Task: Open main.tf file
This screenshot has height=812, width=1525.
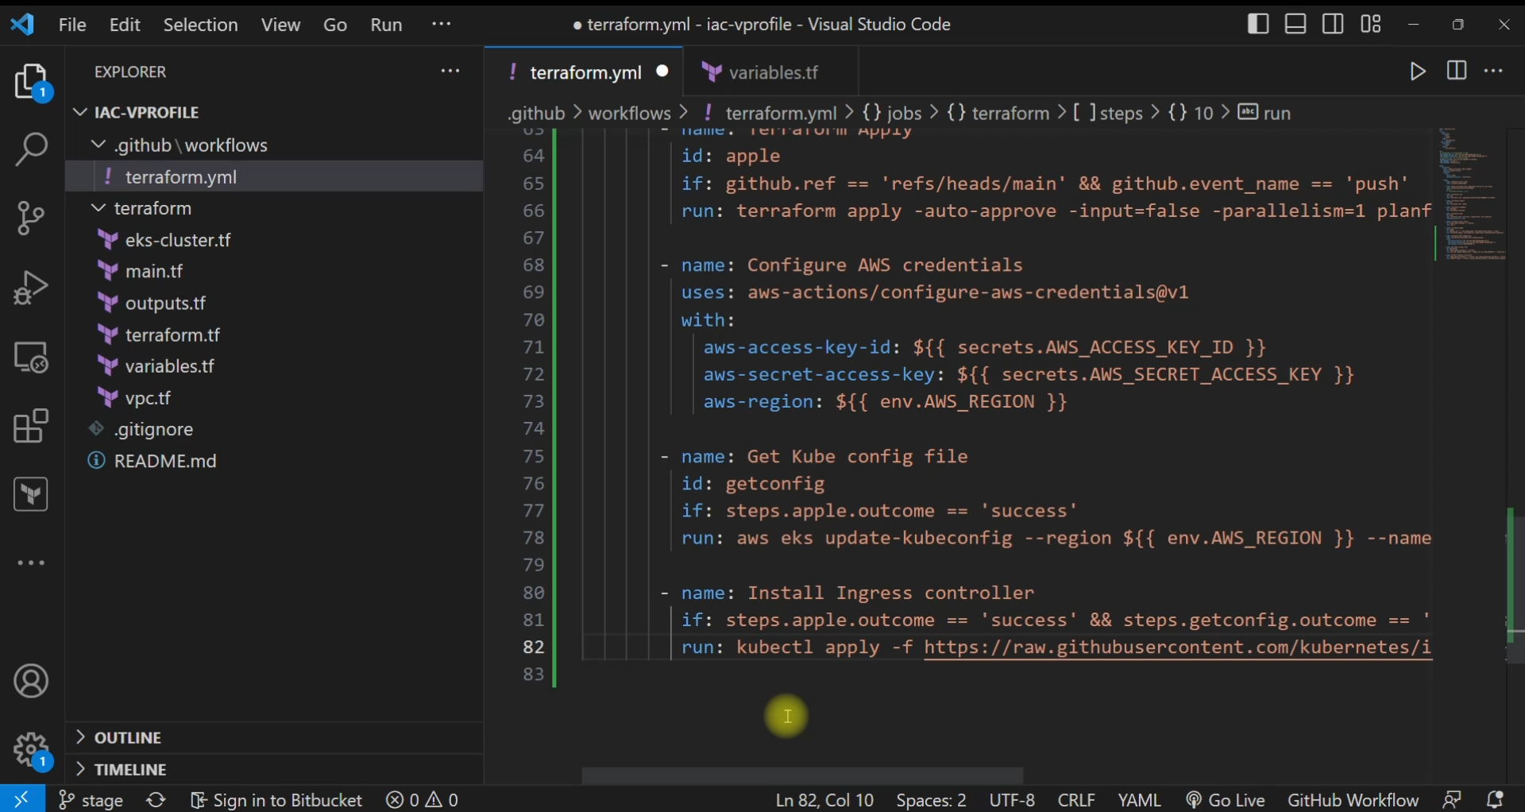Action: pyautogui.click(x=274, y=272)
